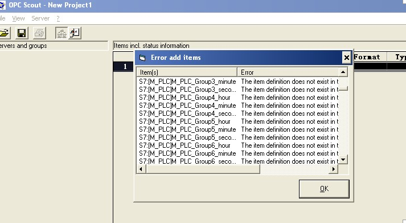Click the Format column header in items table
406x223 pixels.
click(370, 57)
